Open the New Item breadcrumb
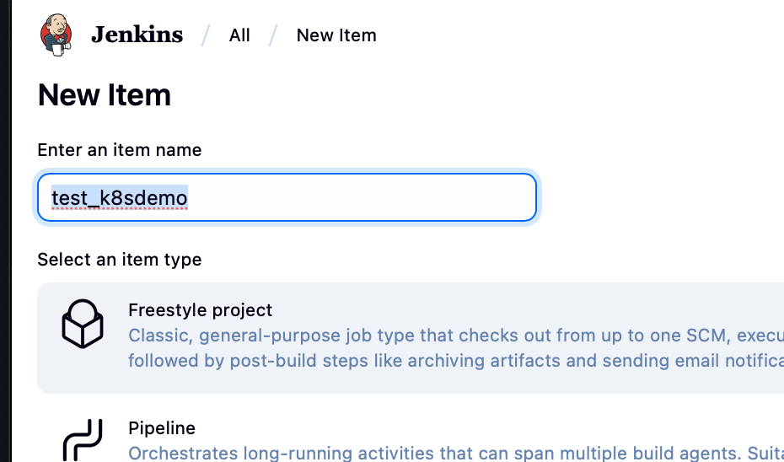 point(336,35)
